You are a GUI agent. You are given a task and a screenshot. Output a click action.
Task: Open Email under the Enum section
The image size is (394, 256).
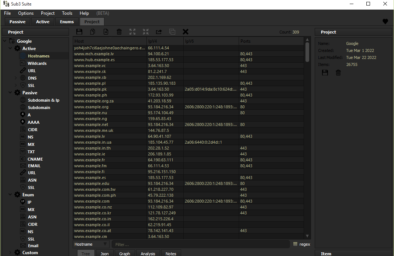33,246
